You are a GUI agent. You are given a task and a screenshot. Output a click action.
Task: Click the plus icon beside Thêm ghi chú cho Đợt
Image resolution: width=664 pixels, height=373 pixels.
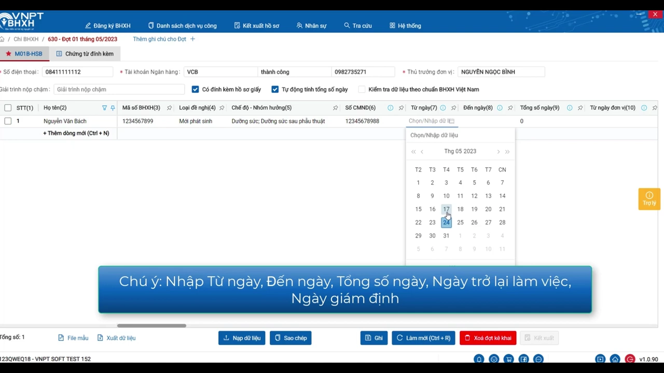click(x=192, y=39)
